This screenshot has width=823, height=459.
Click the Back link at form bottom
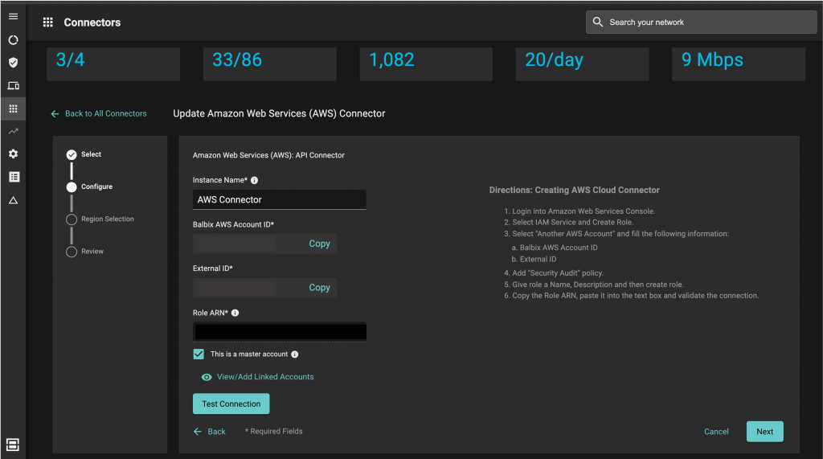pyautogui.click(x=210, y=432)
